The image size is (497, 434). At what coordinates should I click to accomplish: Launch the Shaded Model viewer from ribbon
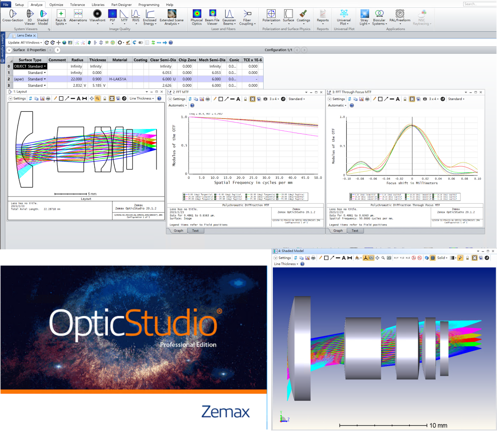(43, 18)
